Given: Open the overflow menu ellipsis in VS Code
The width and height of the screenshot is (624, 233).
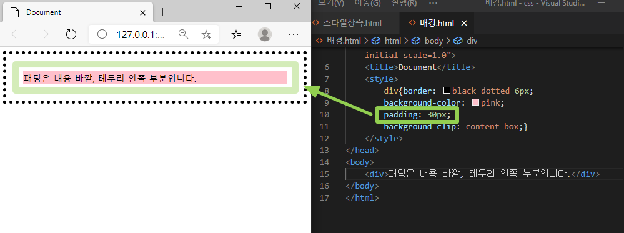Looking at the screenshot, I should pos(433,3).
